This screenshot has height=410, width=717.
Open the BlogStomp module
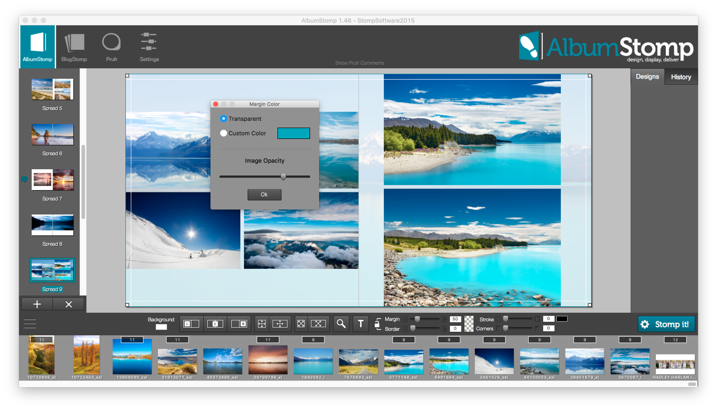pyautogui.click(x=74, y=47)
